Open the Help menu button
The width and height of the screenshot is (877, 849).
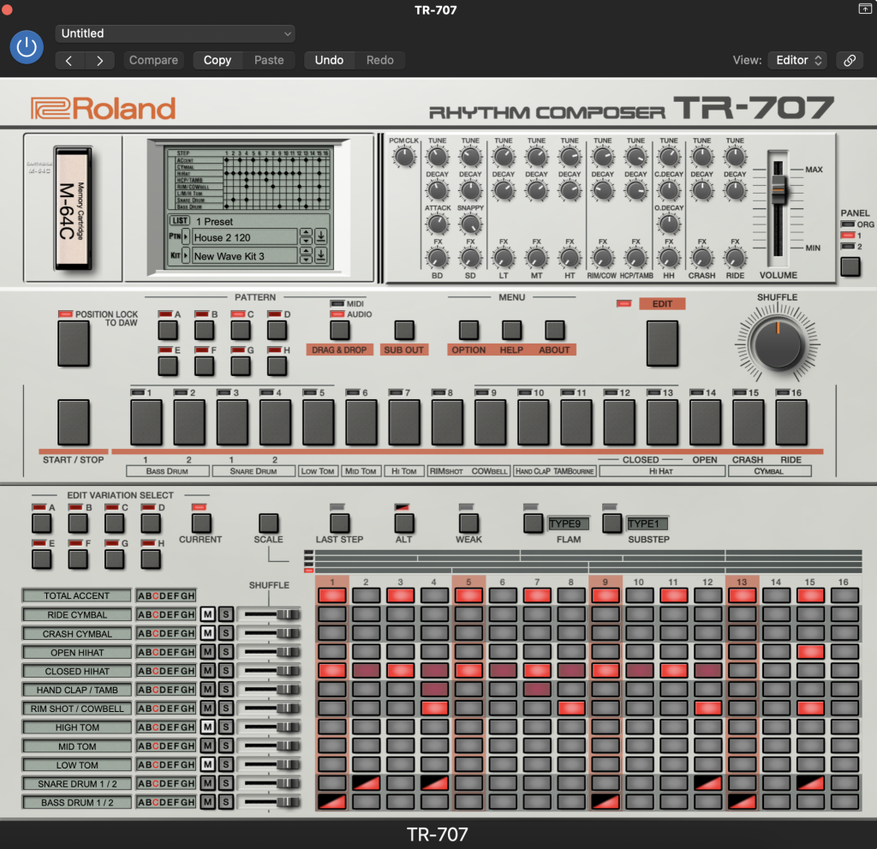pos(511,330)
